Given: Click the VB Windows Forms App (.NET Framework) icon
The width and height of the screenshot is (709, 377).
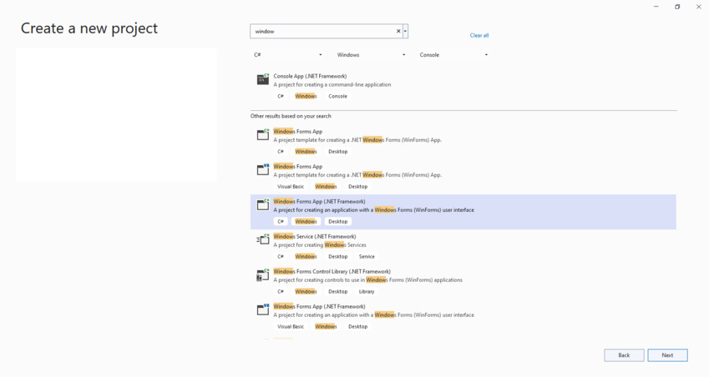Looking at the screenshot, I should coord(263,309).
